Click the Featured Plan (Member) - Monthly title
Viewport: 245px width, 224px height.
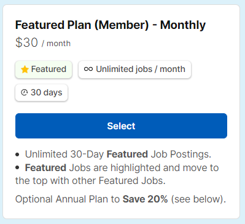tap(111, 25)
